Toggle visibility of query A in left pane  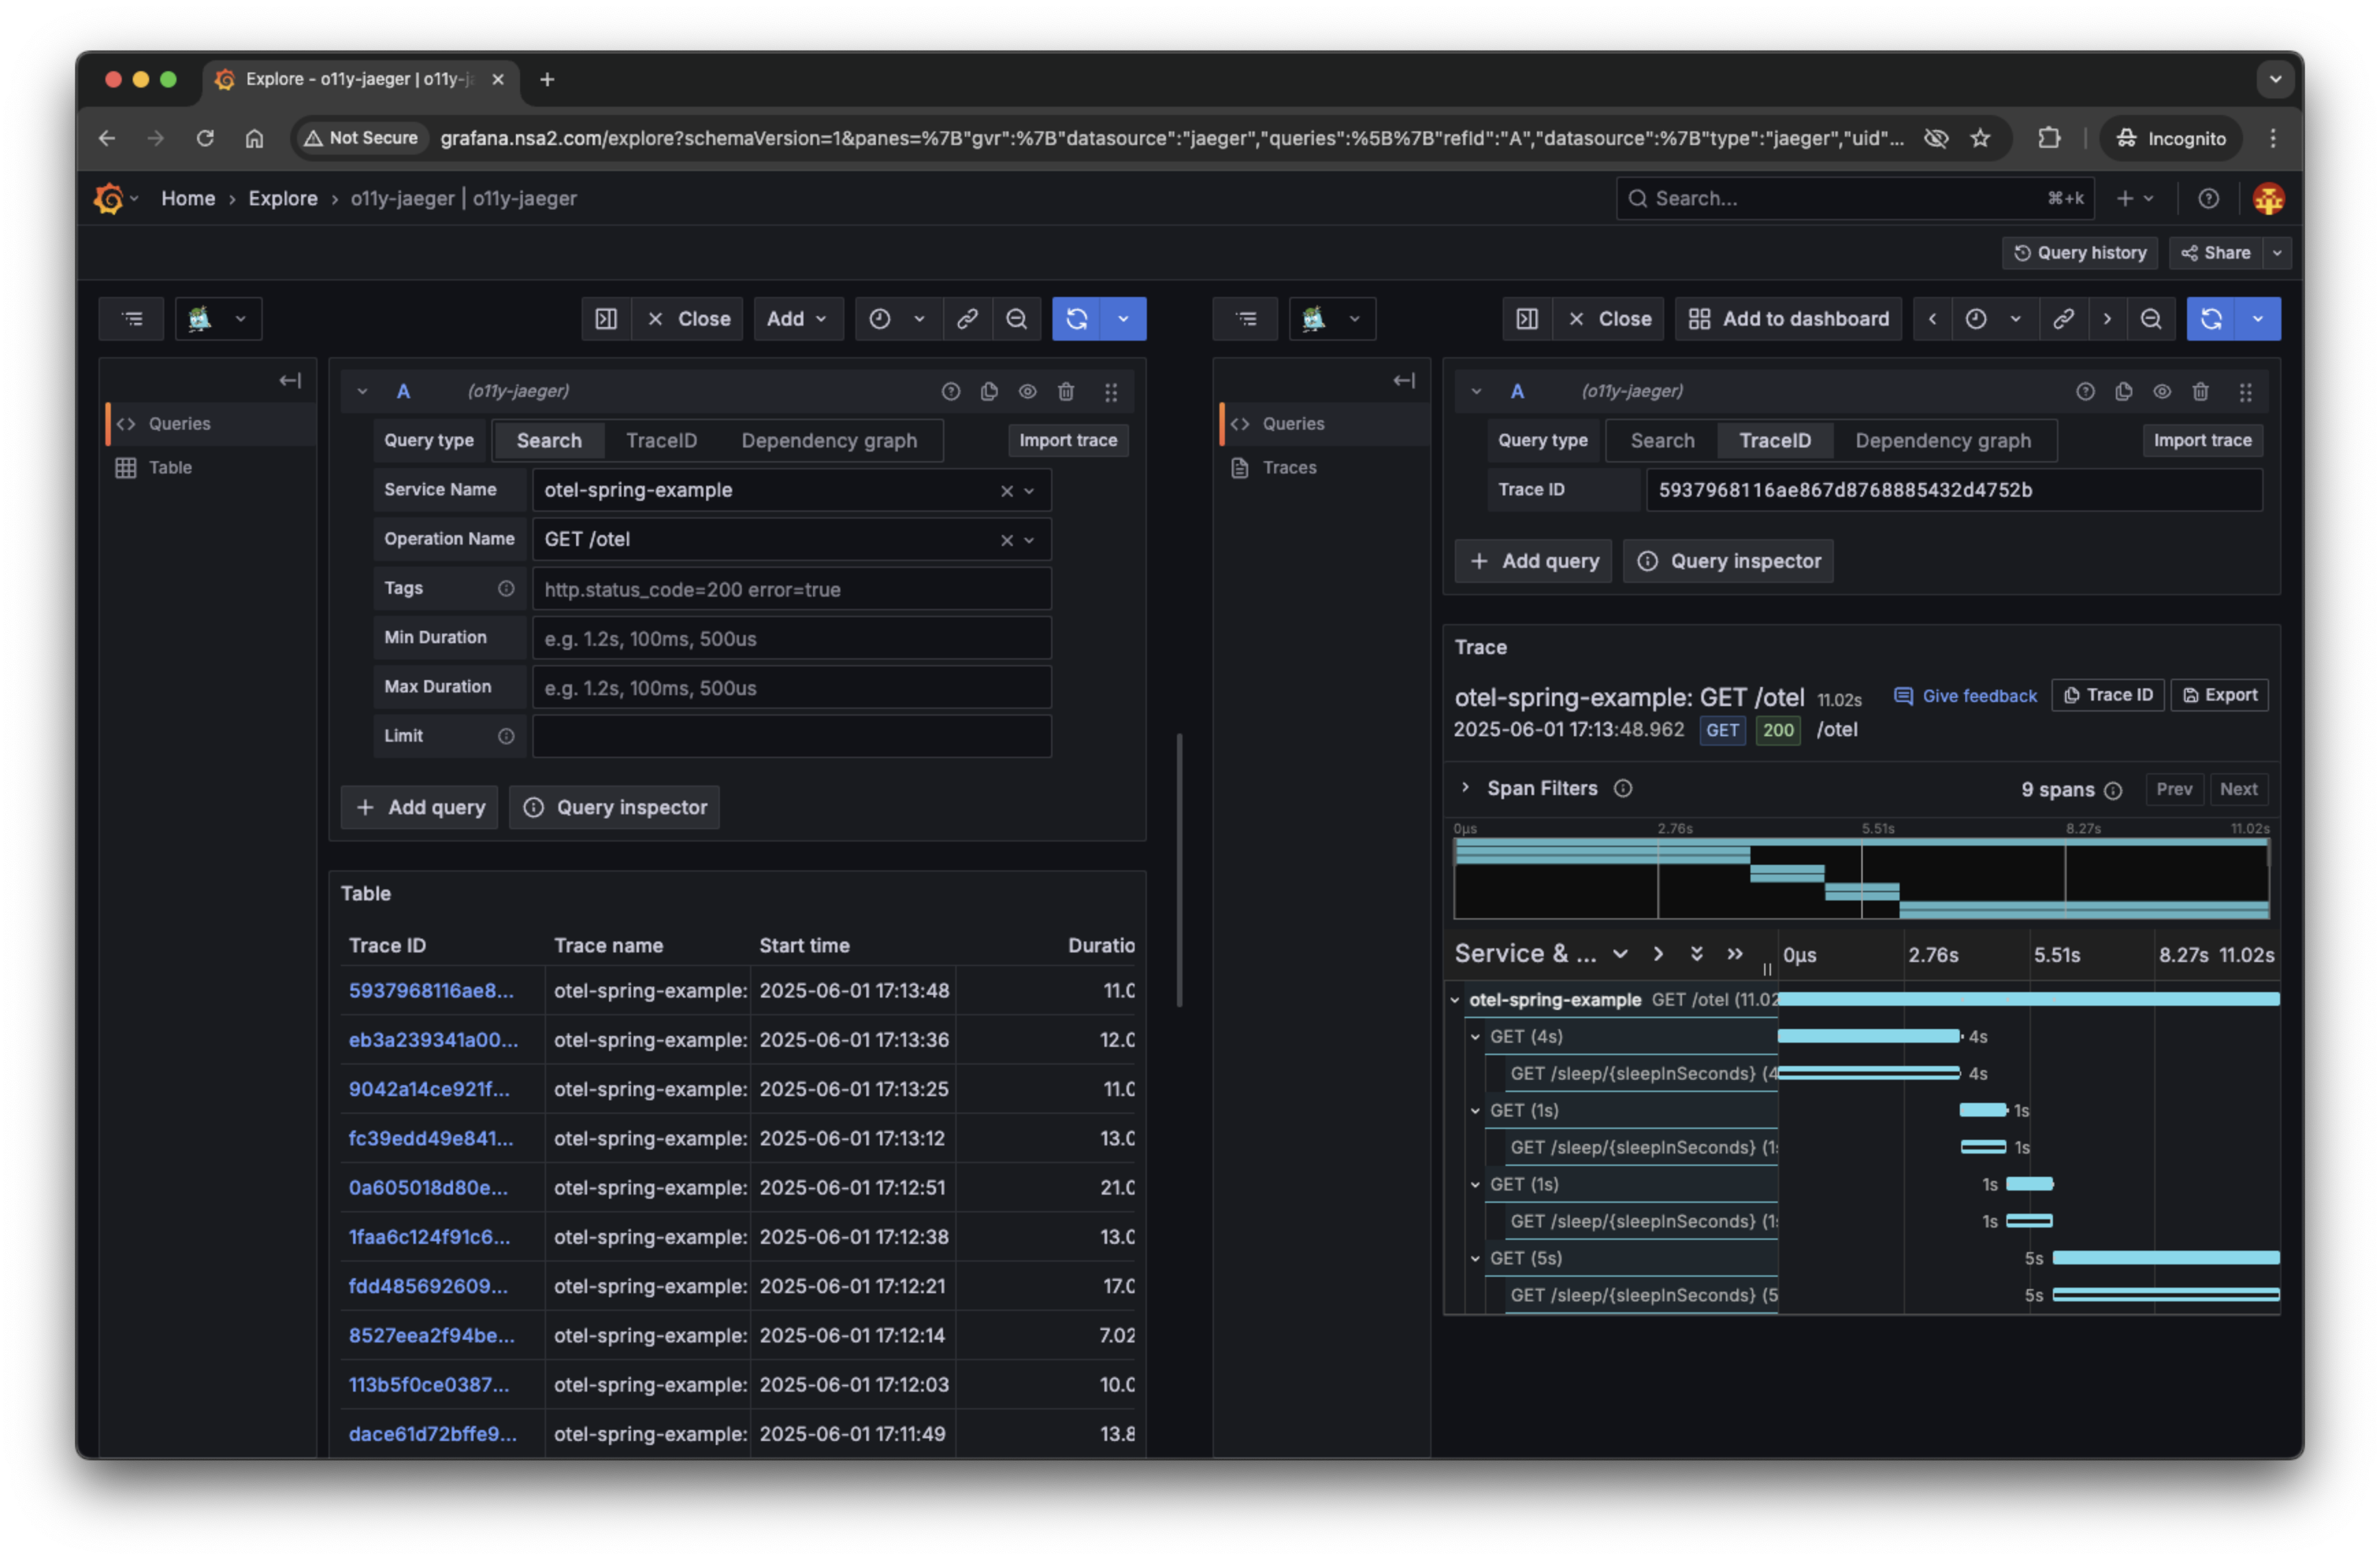1027,391
